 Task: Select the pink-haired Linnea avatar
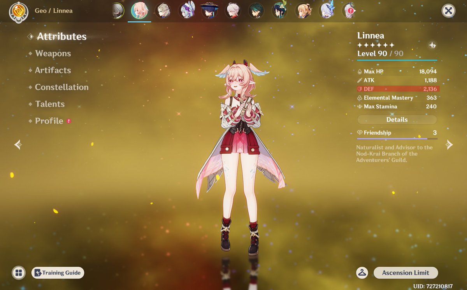pos(139,10)
